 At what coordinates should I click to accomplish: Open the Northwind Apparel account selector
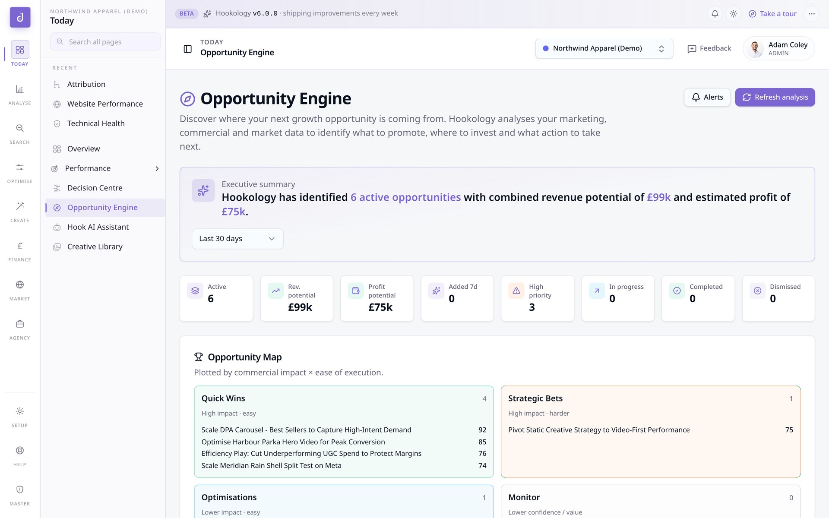[604, 48]
